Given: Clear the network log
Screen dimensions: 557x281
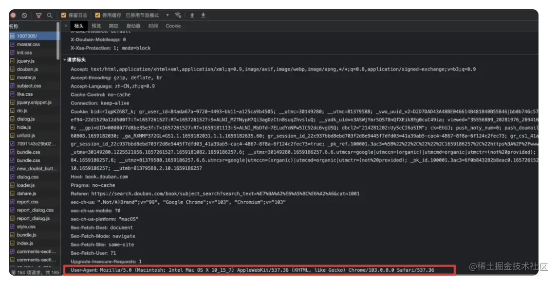Looking at the screenshot, I should coord(24,15).
